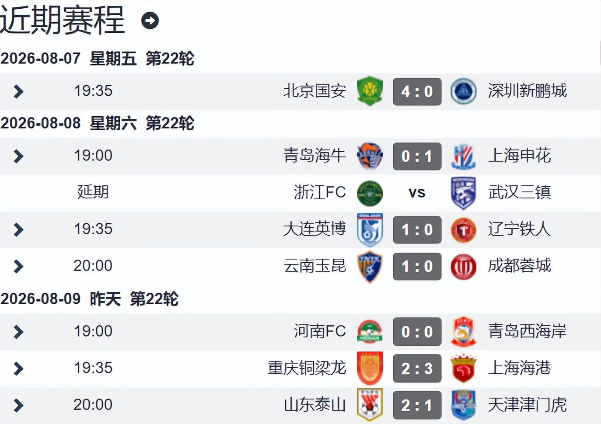Click the 深圳新鹏城 team crest

click(x=463, y=91)
